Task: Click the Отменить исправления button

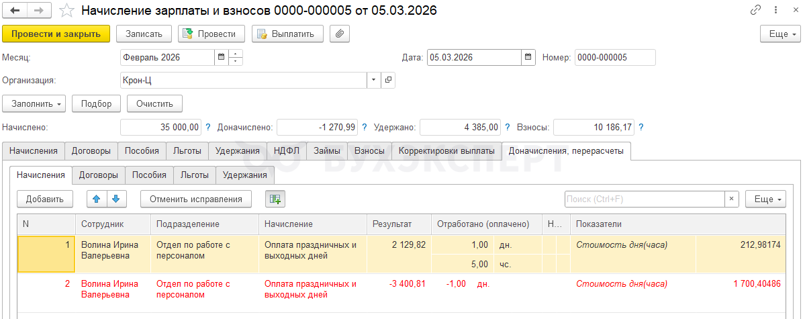Action: pos(195,199)
